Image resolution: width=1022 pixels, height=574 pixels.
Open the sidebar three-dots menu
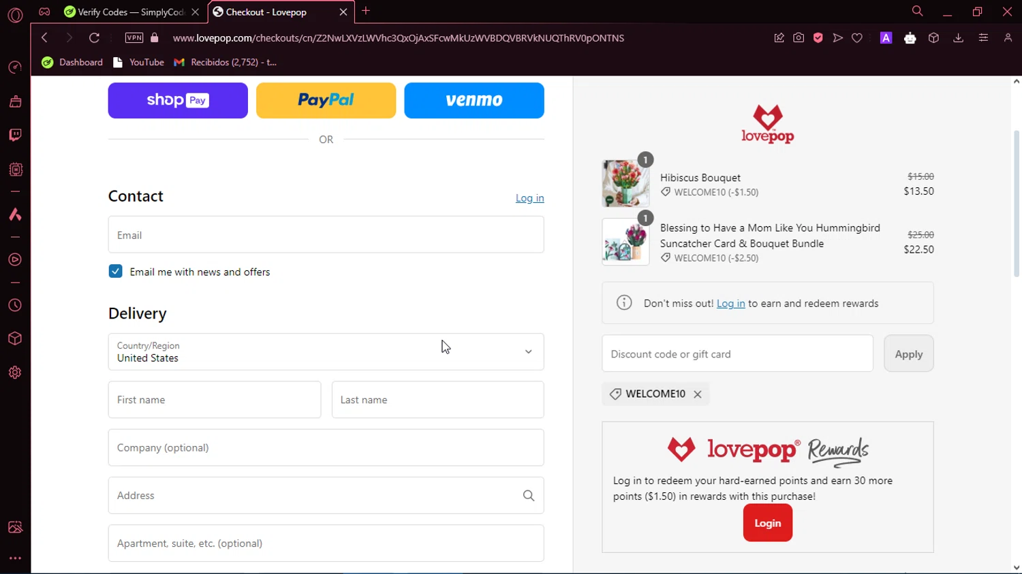15,558
